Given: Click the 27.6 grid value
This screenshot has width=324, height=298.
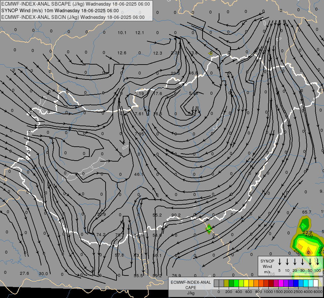Looking at the screenshot, I should [x=24, y=273].
